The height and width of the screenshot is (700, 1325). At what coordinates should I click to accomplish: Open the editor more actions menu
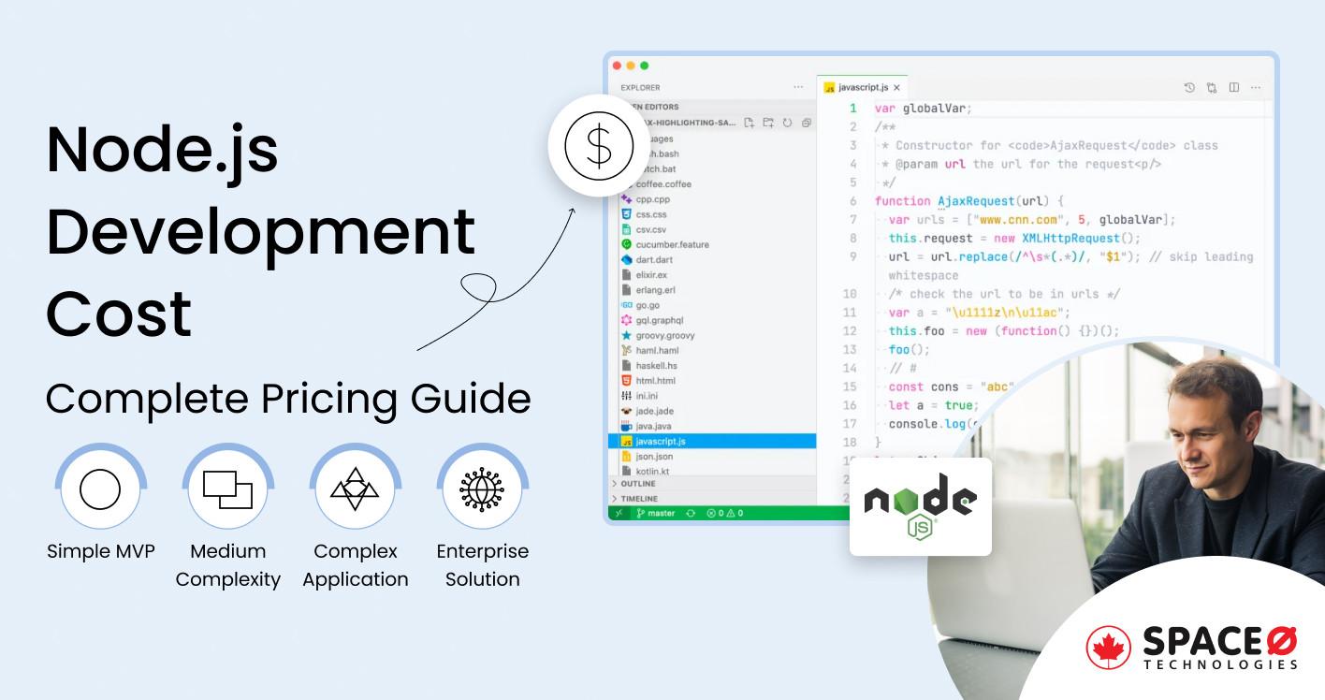point(1256,87)
